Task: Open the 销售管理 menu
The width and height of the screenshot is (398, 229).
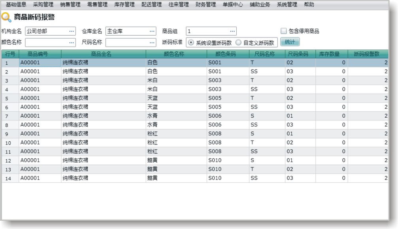Action: point(70,4)
